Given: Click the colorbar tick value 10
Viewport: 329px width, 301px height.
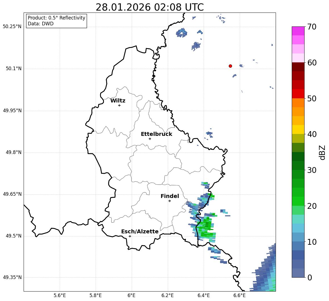Looking at the screenshot, I should click(x=312, y=242).
